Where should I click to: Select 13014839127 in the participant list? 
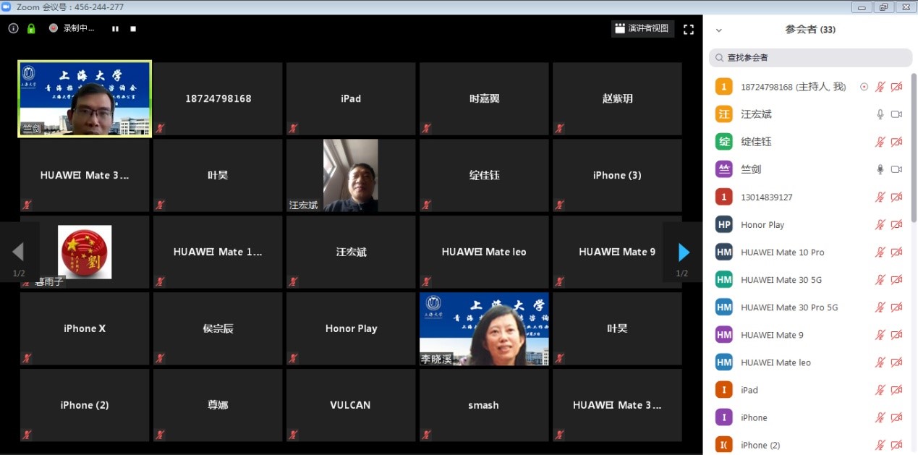coord(766,197)
